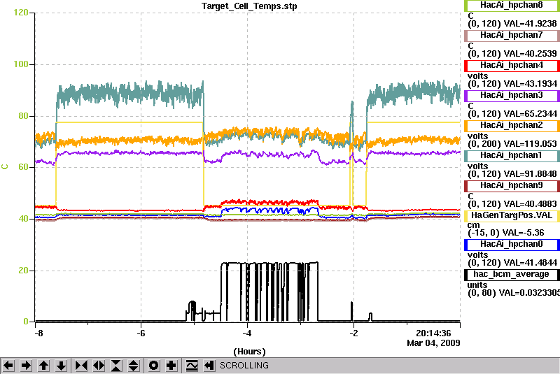
Task: Select the blue HacAi_hpchan0 legend entry
Action: 512,245
